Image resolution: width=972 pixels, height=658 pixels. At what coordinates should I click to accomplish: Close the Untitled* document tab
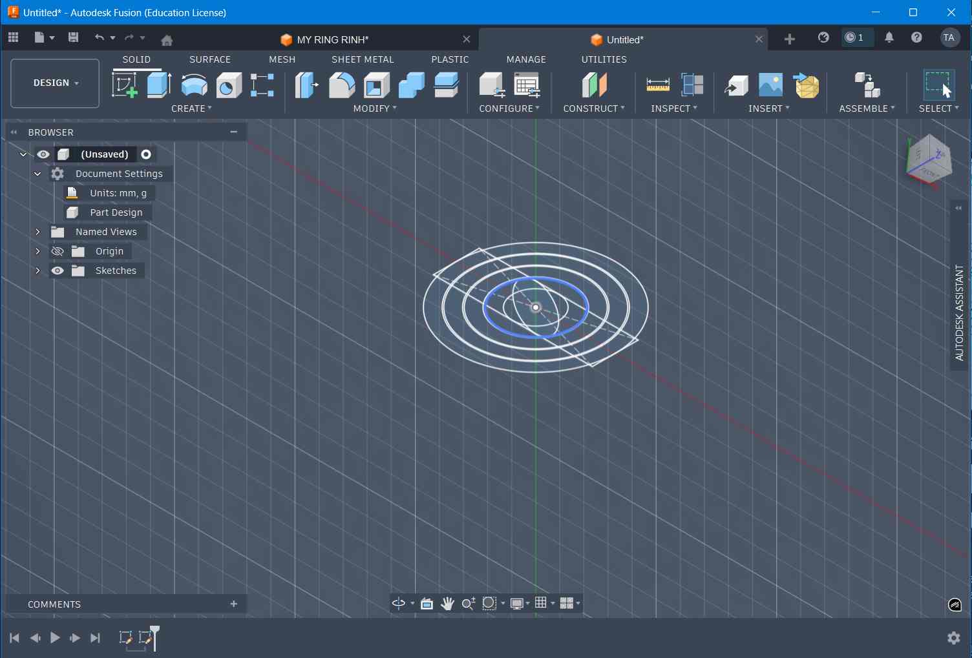tap(759, 39)
